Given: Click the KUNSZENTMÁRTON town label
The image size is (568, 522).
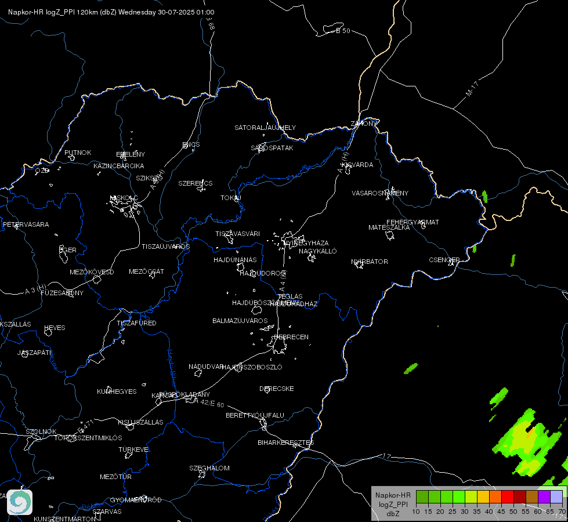Looking at the screenshot, I should click(x=65, y=519).
